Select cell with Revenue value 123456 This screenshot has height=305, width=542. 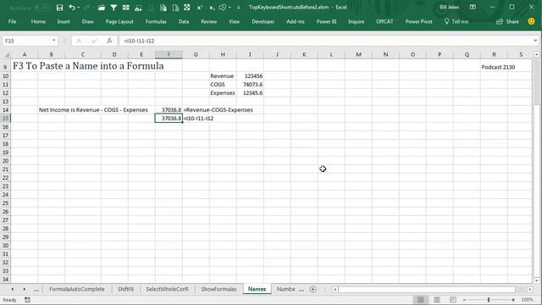click(x=250, y=76)
